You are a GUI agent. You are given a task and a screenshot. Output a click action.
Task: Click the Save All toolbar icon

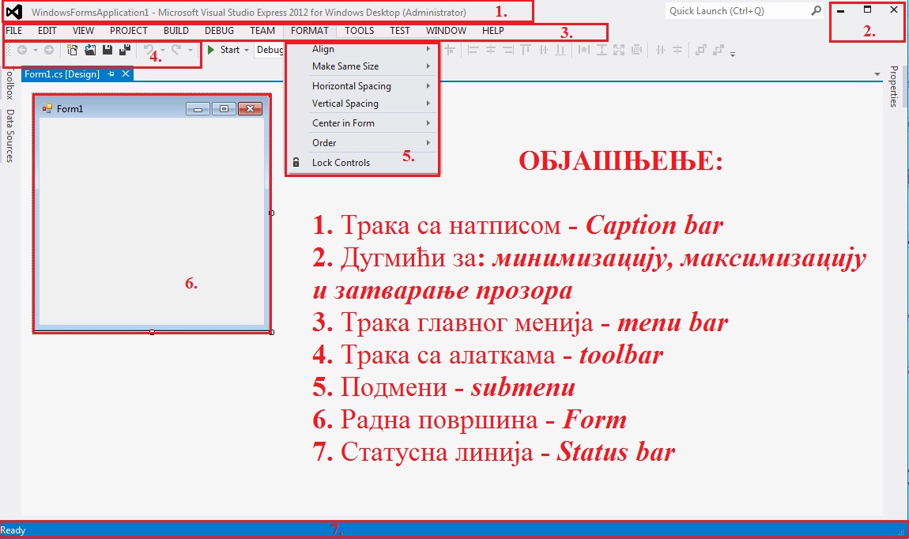pos(124,50)
